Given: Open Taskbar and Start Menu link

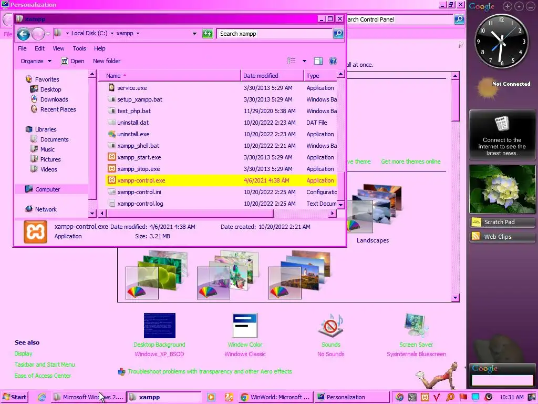Looking at the screenshot, I should click(45, 365).
